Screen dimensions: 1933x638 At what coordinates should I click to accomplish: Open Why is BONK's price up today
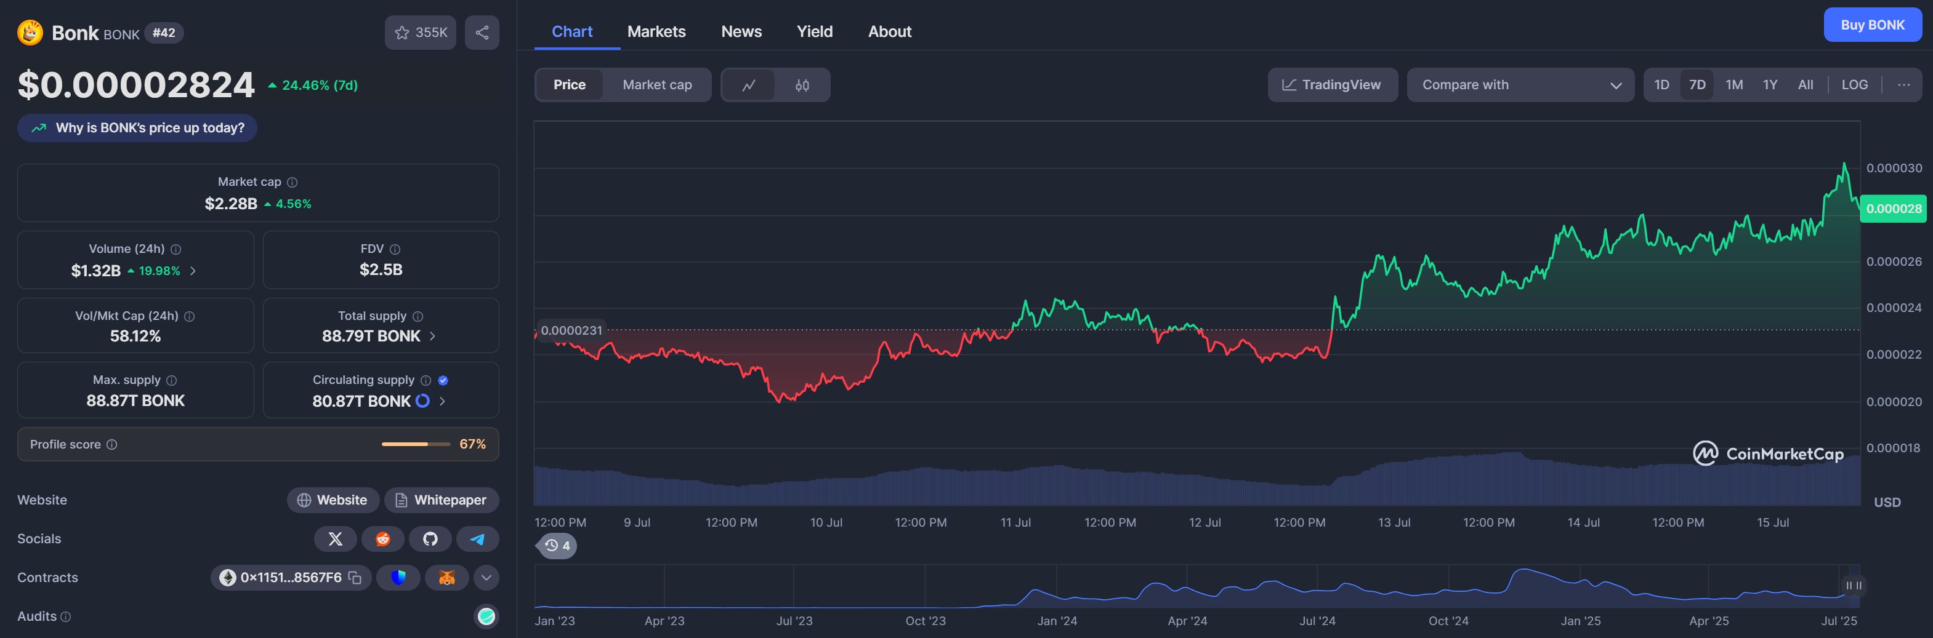point(137,128)
